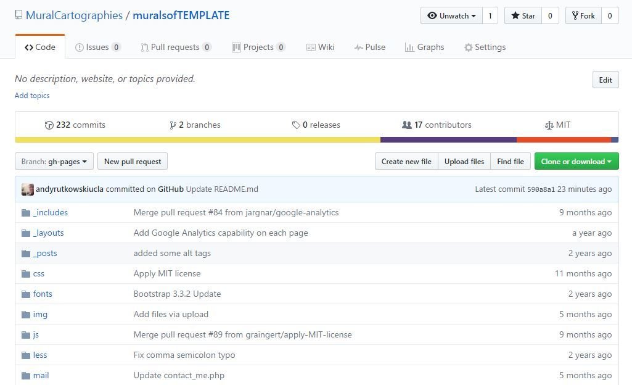The image size is (632, 385).
Task: Click the stargazers count next to Star
Action: [550, 15]
